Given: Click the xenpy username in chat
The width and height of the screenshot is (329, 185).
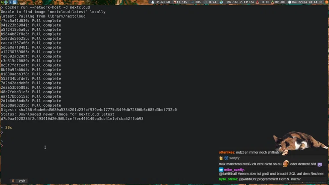Looking at the screenshot, I should click(x=234, y=158).
